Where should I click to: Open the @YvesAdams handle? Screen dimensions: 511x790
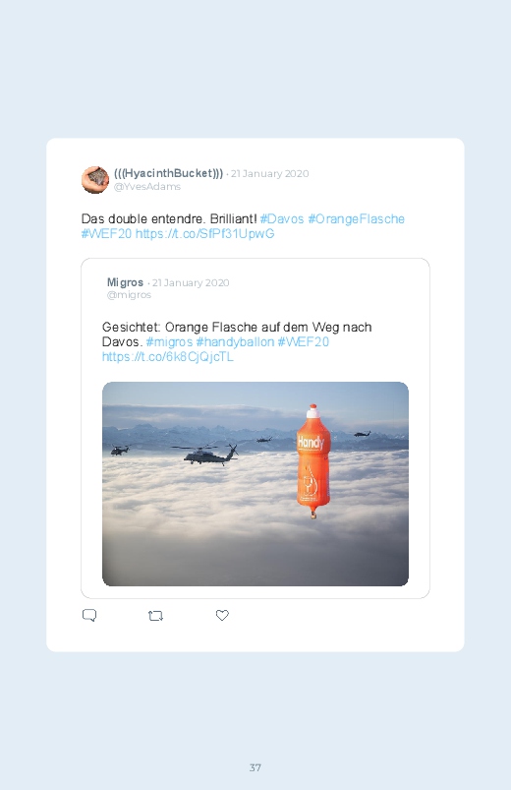[x=147, y=186]
